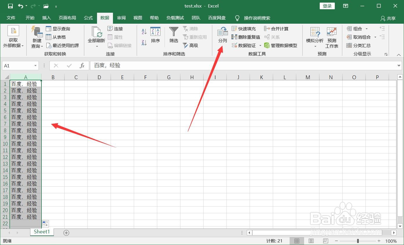
Task: Click Data Validation (数据验证)
Action: 244,45
